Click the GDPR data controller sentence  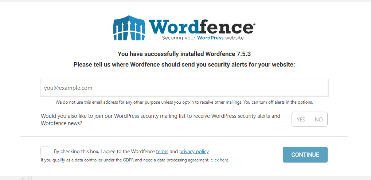[135, 160]
